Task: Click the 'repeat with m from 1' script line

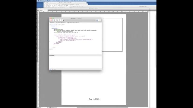Action: [64, 35]
